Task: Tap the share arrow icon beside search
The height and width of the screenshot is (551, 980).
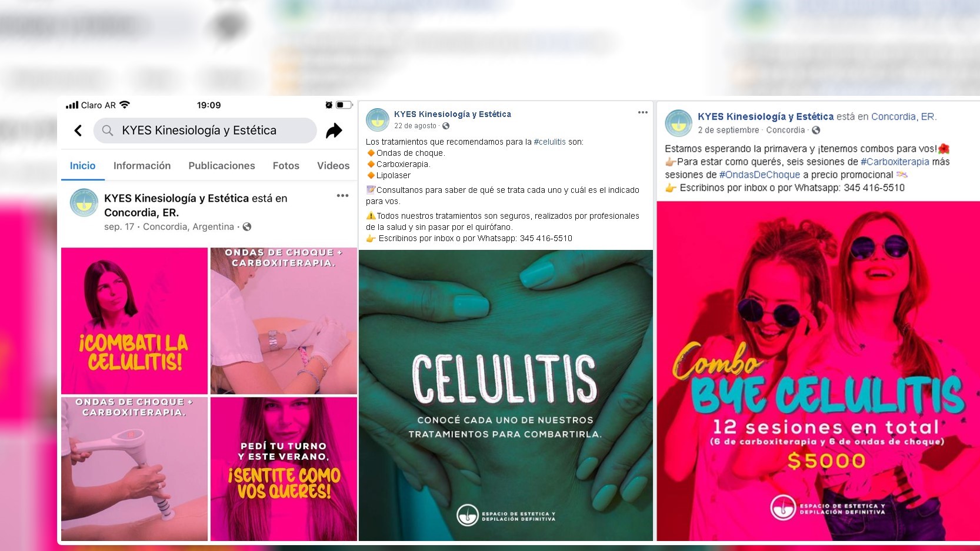Action: tap(334, 131)
